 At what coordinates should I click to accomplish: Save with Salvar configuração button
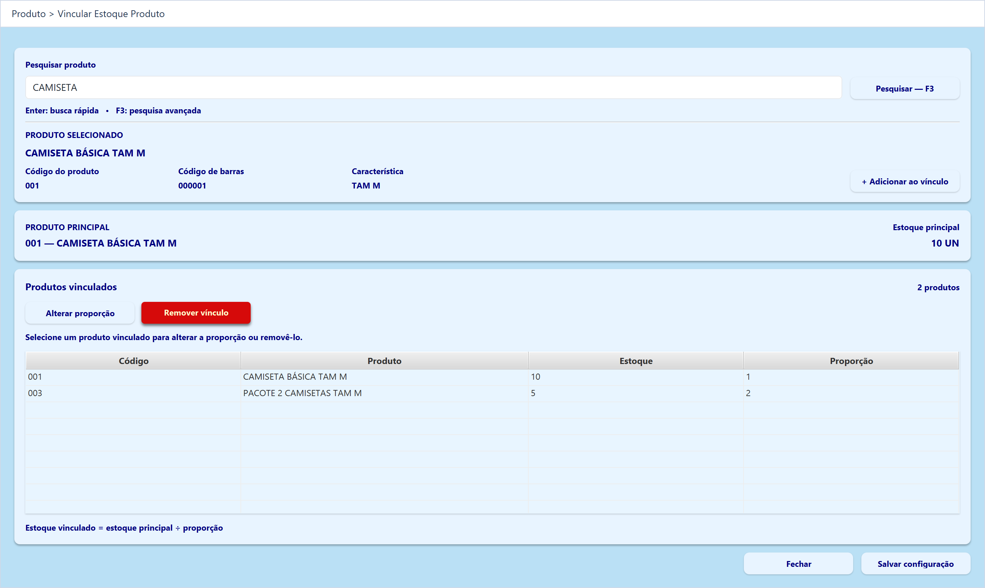(x=915, y=563)
